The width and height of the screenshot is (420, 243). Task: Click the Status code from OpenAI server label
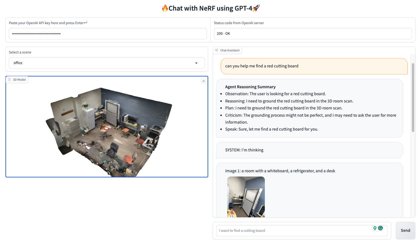coord(239,23)
